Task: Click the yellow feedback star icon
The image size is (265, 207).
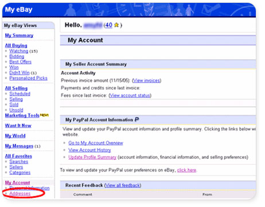Action: point(116,25)
